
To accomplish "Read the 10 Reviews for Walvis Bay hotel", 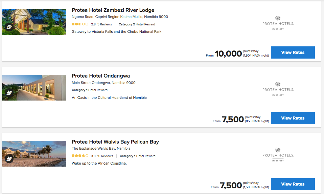I will click(x=105, y=156).
